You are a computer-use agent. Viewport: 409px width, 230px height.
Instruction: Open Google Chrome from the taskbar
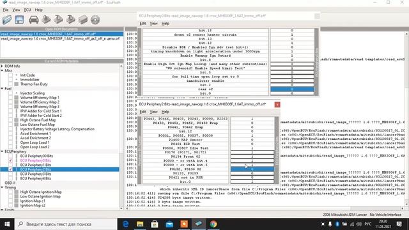click(x=213, y=224)
